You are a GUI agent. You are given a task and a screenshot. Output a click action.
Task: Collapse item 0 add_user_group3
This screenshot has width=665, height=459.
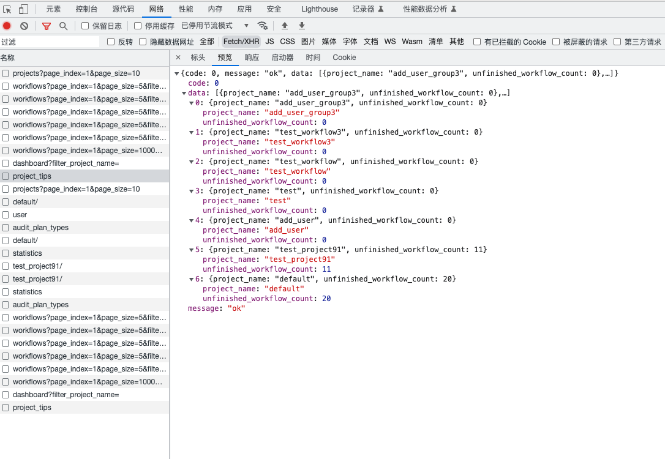(x=191, y=103)
